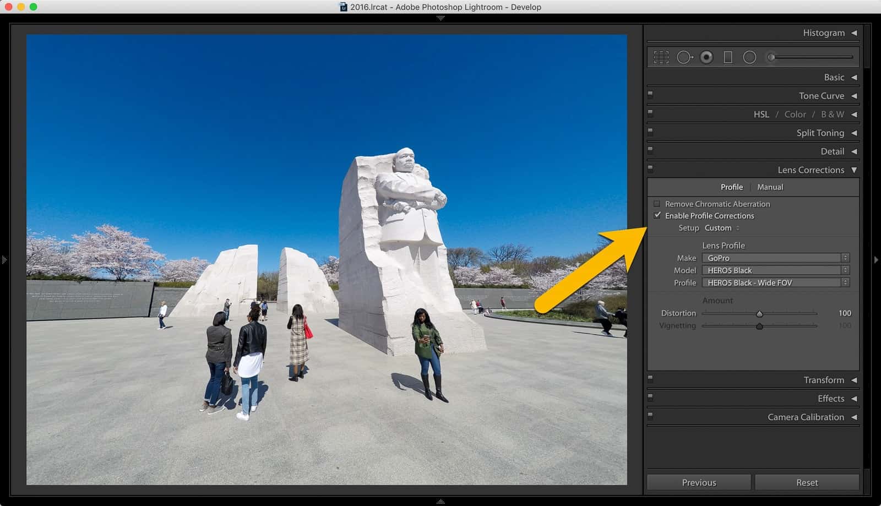Click the Vignetting amount slider handle

[759, 327]
